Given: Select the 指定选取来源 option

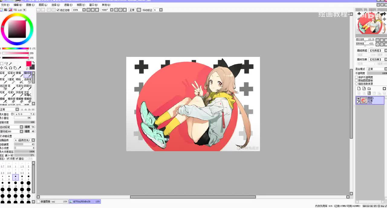Looking at the screenshot, I should pos(356,84).
